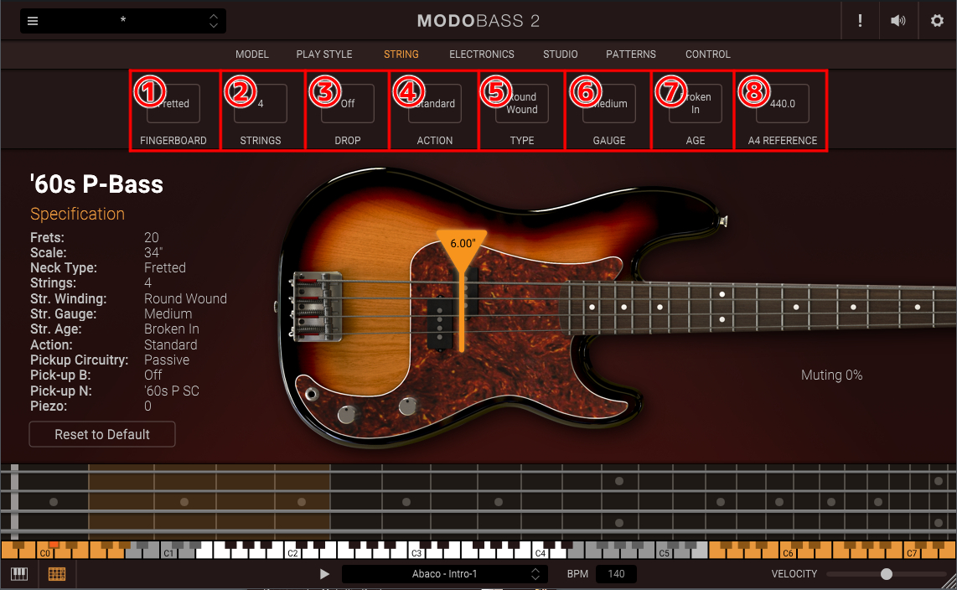
Task: Switch to piano keyboard view icon
Action: [x=18, y=574]
